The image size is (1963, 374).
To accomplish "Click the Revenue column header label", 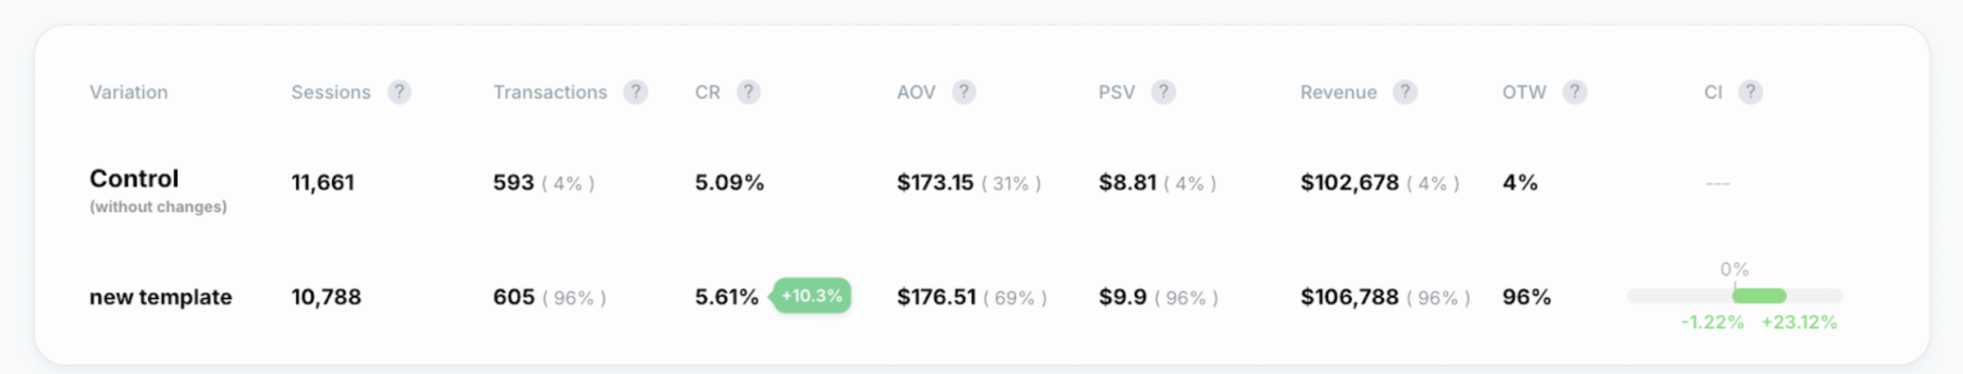I will tap(1338, 92).
